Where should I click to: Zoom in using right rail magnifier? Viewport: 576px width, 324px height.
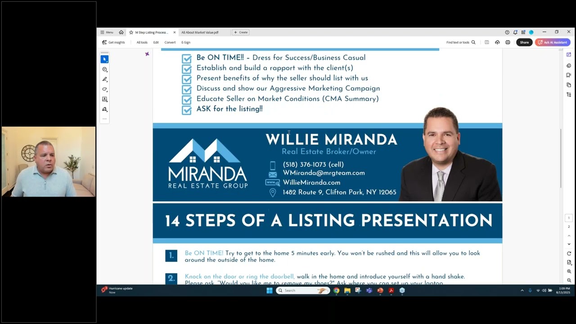point(569,271)
